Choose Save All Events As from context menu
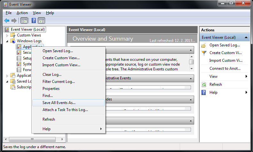The image size is (253, 152). point(59,103)
